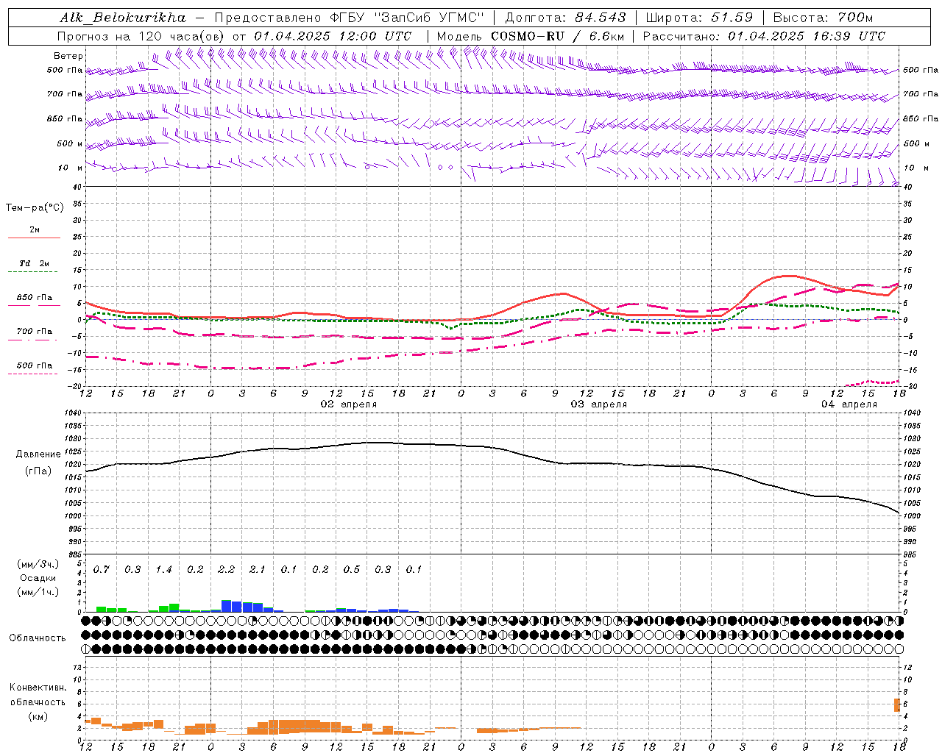The height and width of the screenshot is (753, 942).
Task: Click the longitude value Долгота: 84.543
Action: click(565, 18)
